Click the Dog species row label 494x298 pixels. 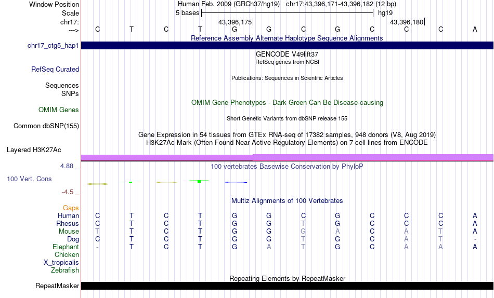(x=73, y=239)
